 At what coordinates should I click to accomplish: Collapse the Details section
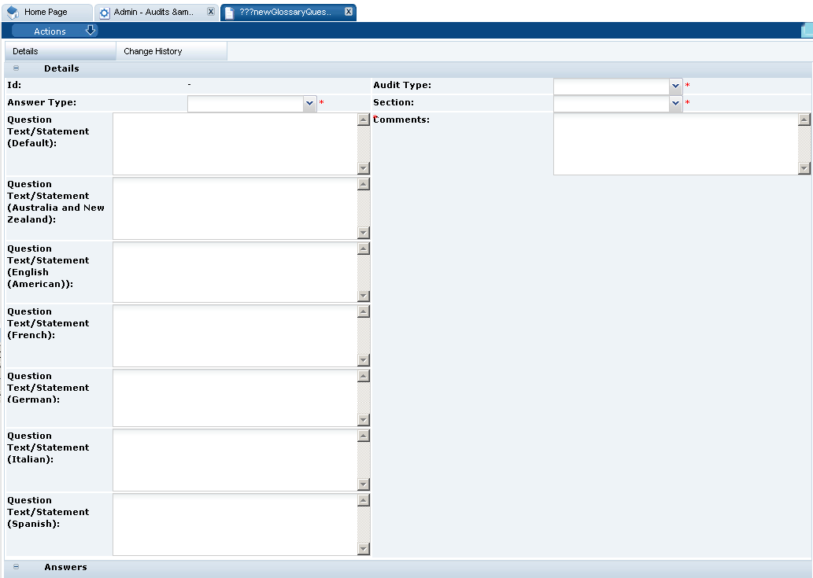click(x=16, y=68)
